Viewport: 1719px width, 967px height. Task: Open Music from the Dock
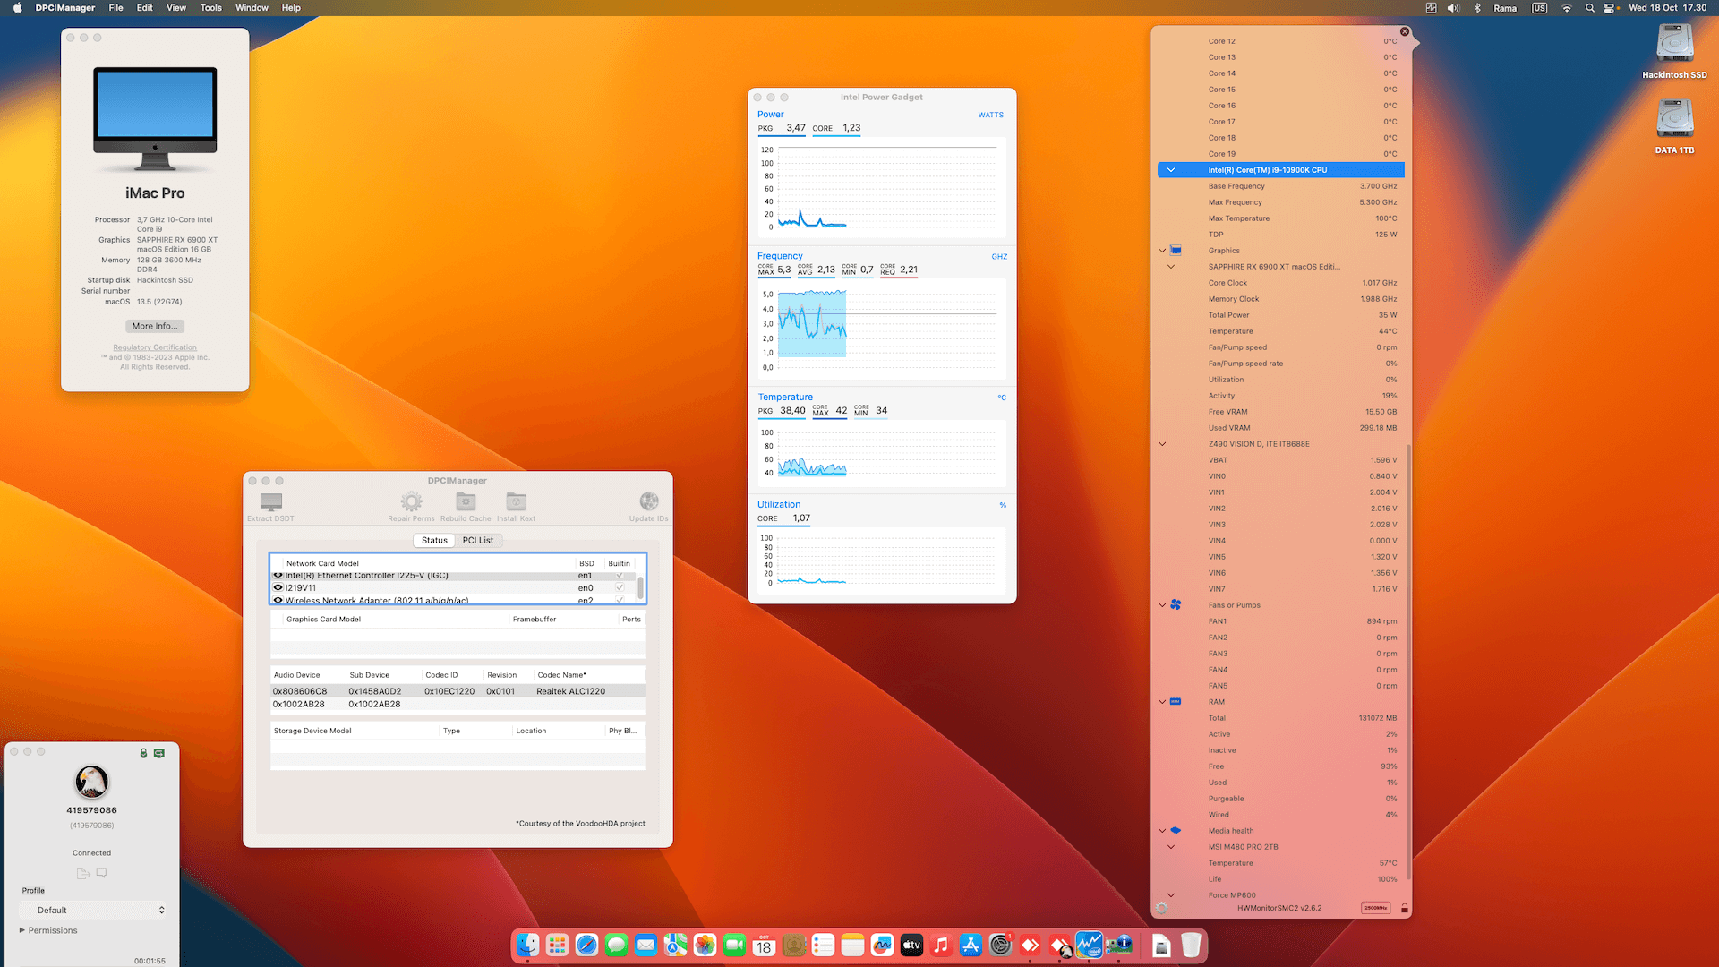pyautogui.click(x=941, y=945)
